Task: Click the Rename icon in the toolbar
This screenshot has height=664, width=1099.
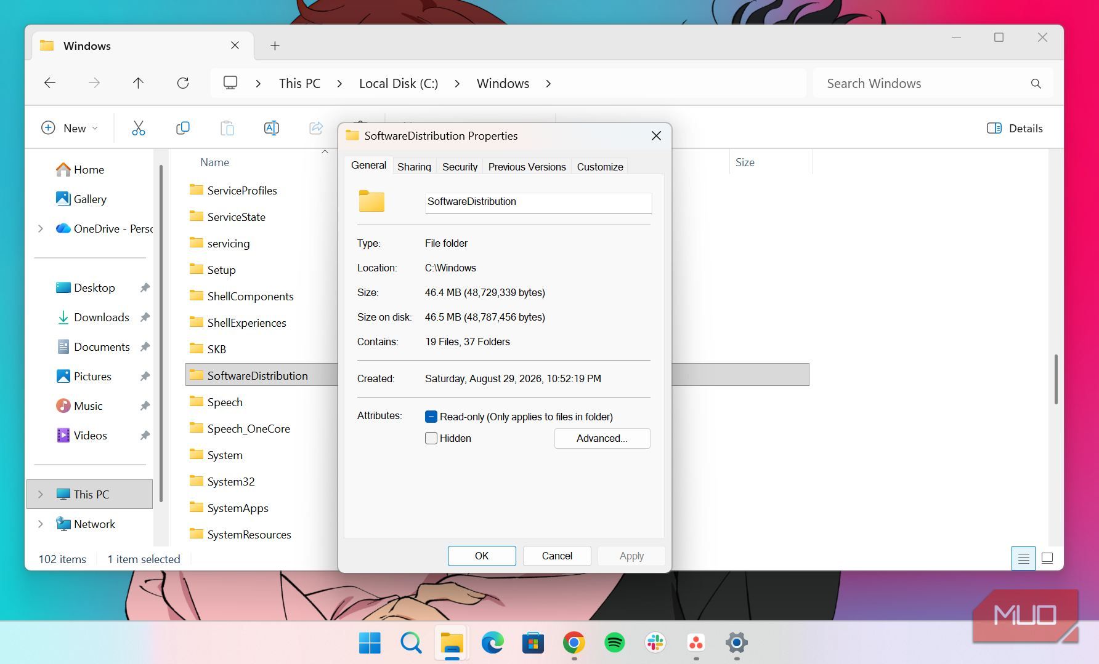Action: click(x=271, y=128)
